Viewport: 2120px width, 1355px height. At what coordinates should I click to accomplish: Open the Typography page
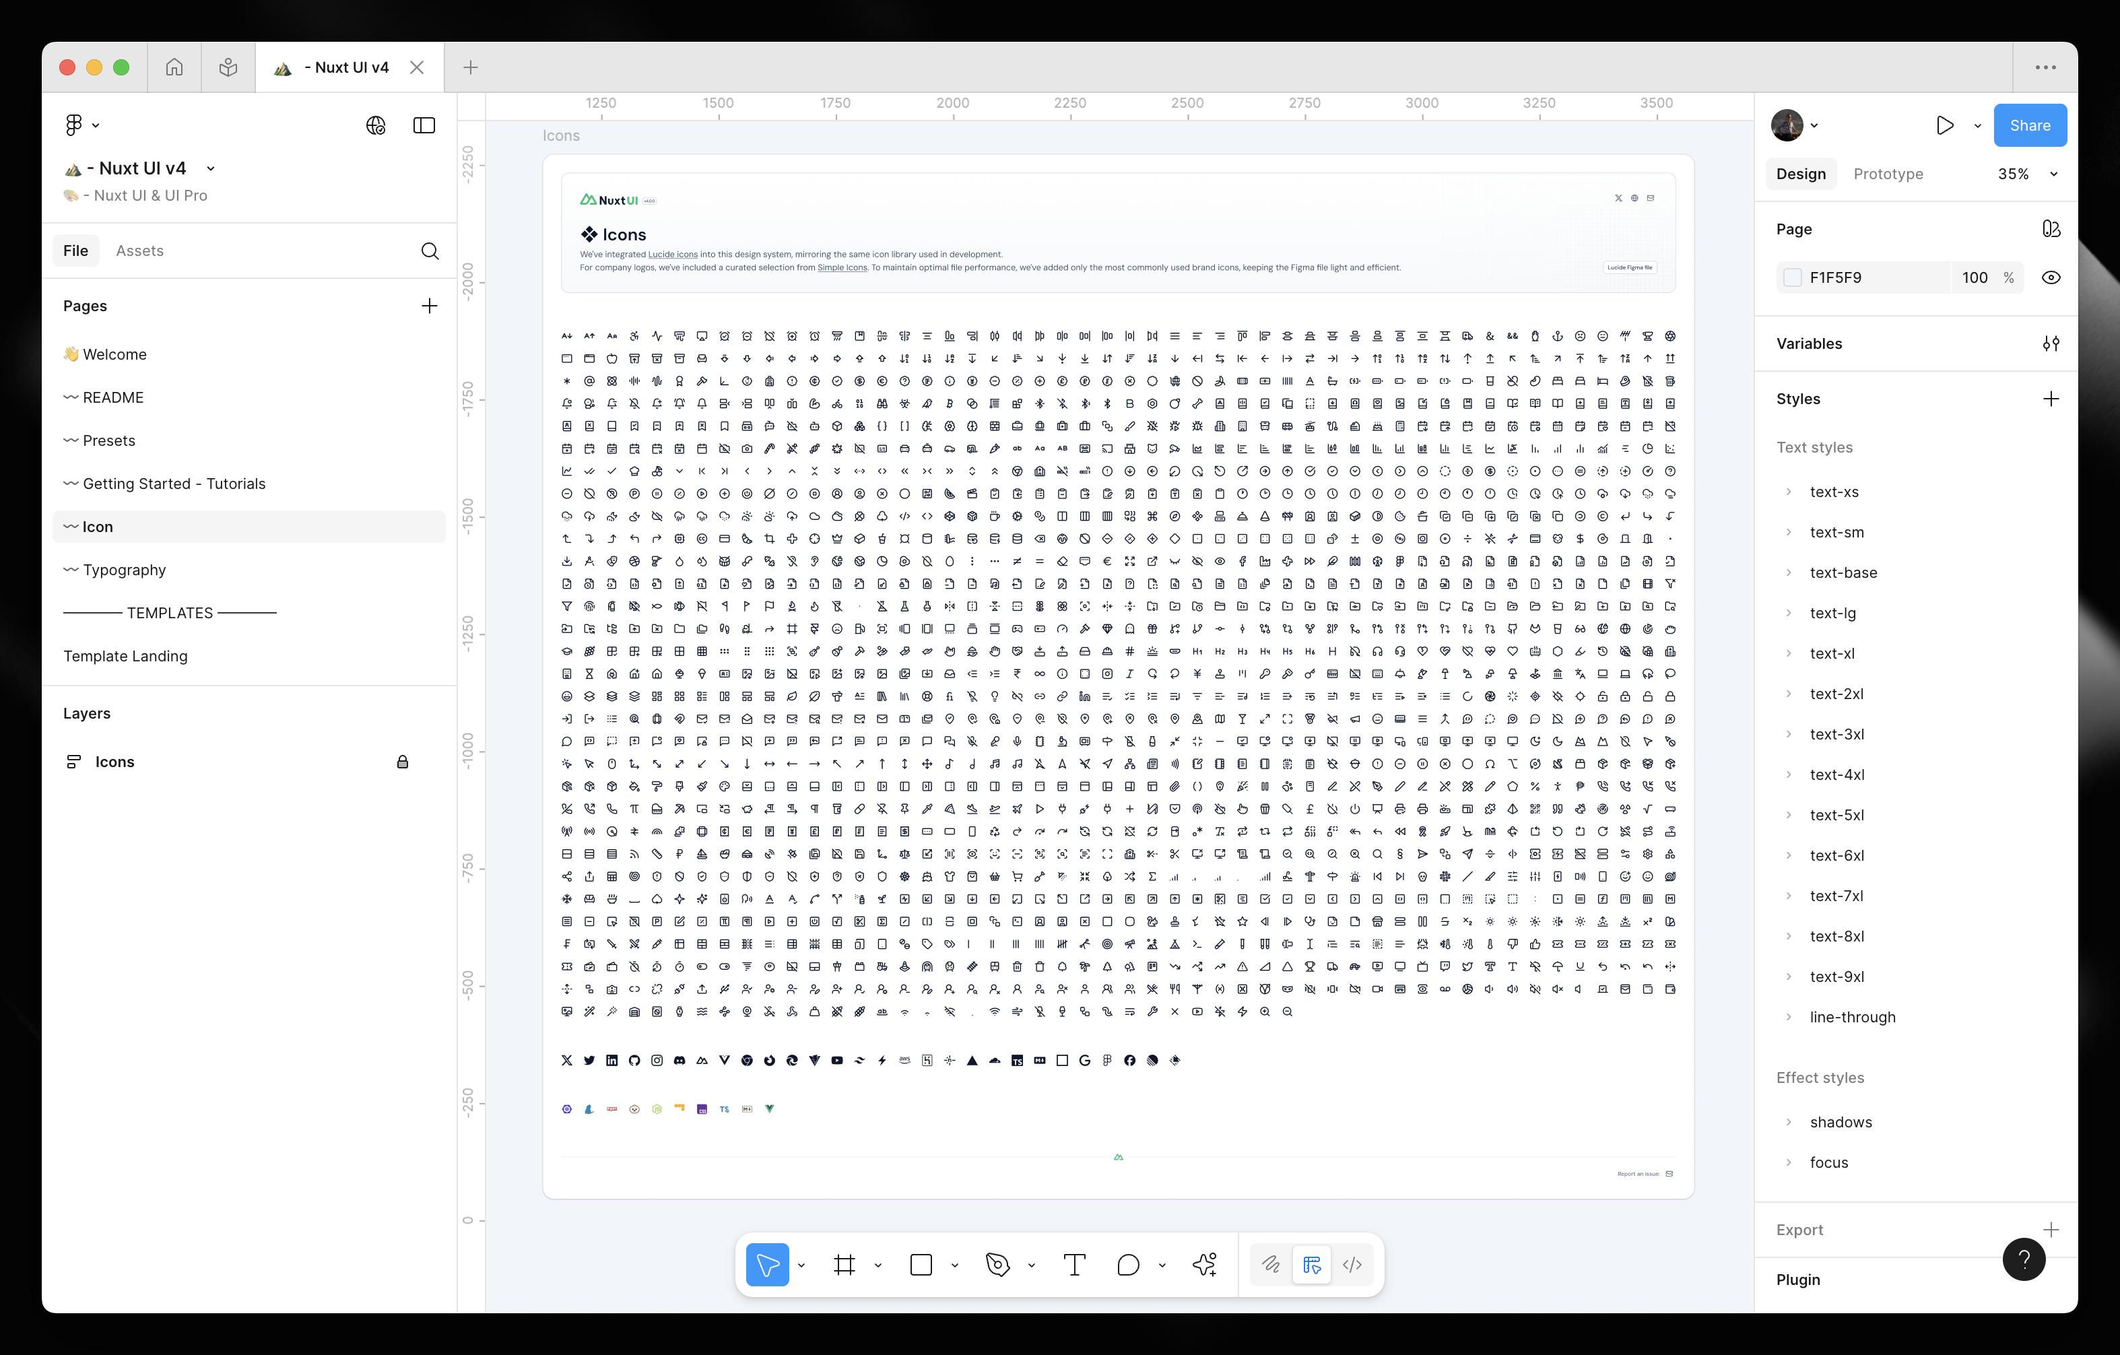tap(124, 570)
